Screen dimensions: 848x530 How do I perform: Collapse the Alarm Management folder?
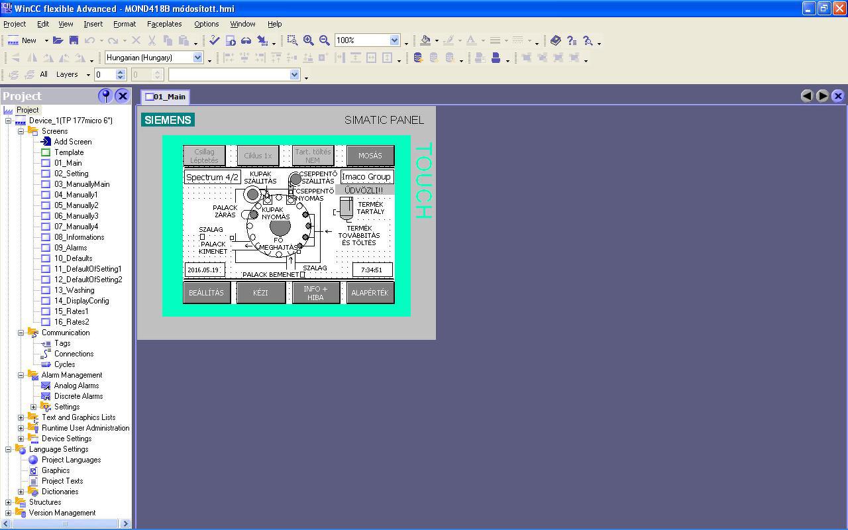click(x=21, y=375)
